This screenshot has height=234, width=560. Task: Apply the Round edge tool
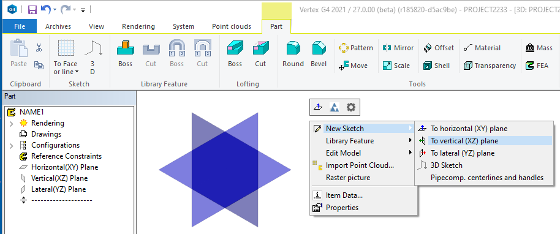click(x=293, y=53)
